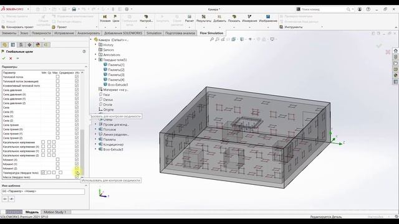The width and height of the screenshot is (399, 224).
Task: Collapse the Параметры section chevron
Action: [86, 67]
